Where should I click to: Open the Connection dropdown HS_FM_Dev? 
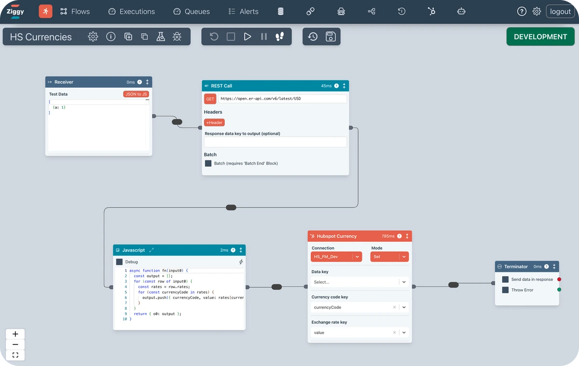336,257
